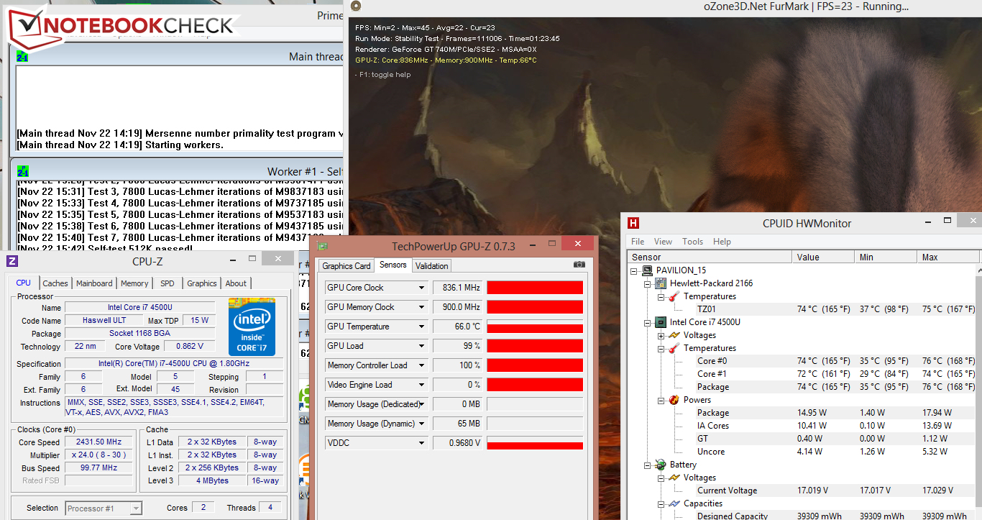Click the Powers flame icon in HWMonitor

click(674, 400)
